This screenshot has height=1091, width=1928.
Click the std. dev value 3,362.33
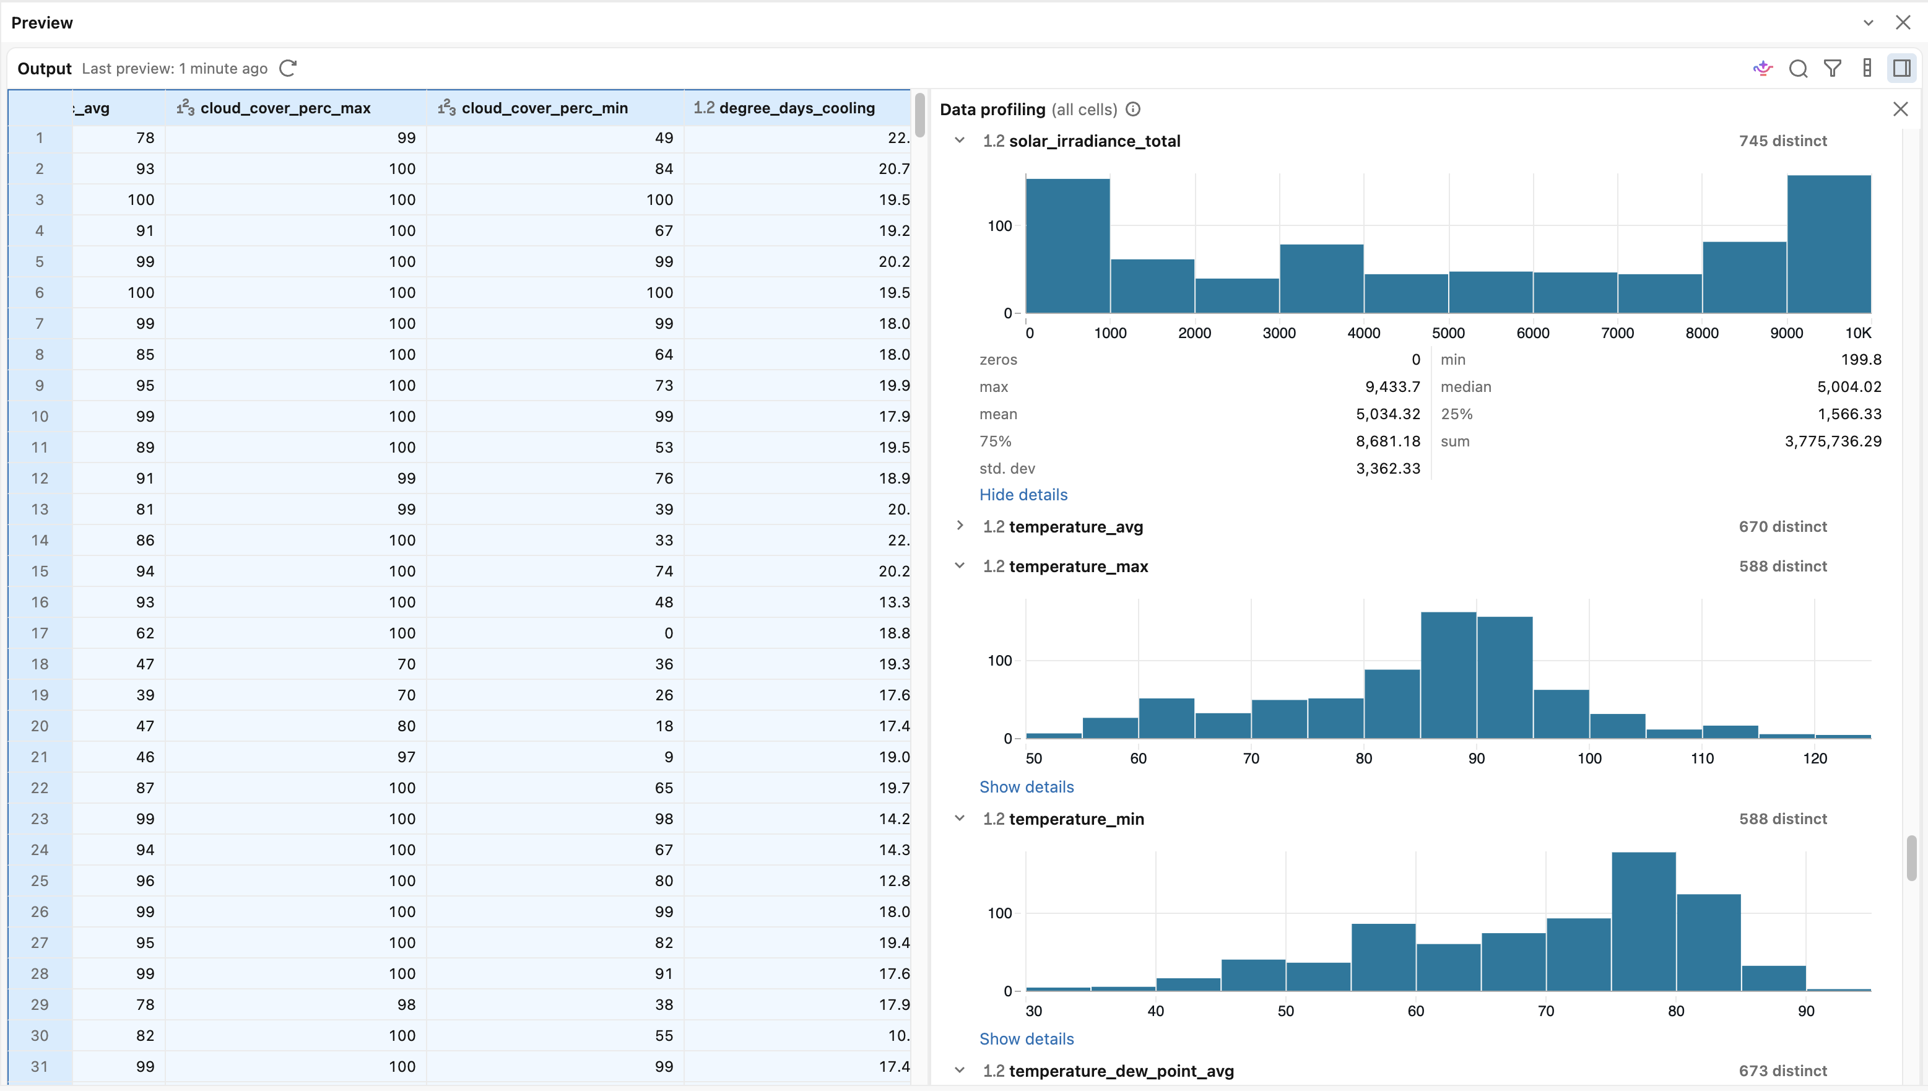click(x=1388, y=468)
